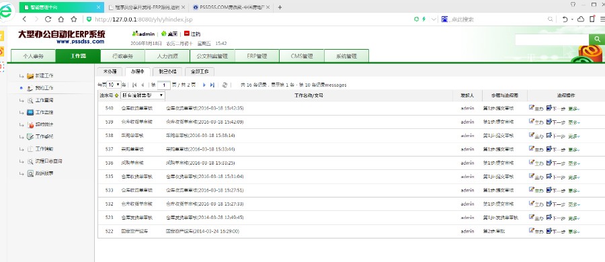Open the cloud sync icon in browser toolbar
Image resolution: width=605 pixels, height=262 pixels.
click(581, 19)
